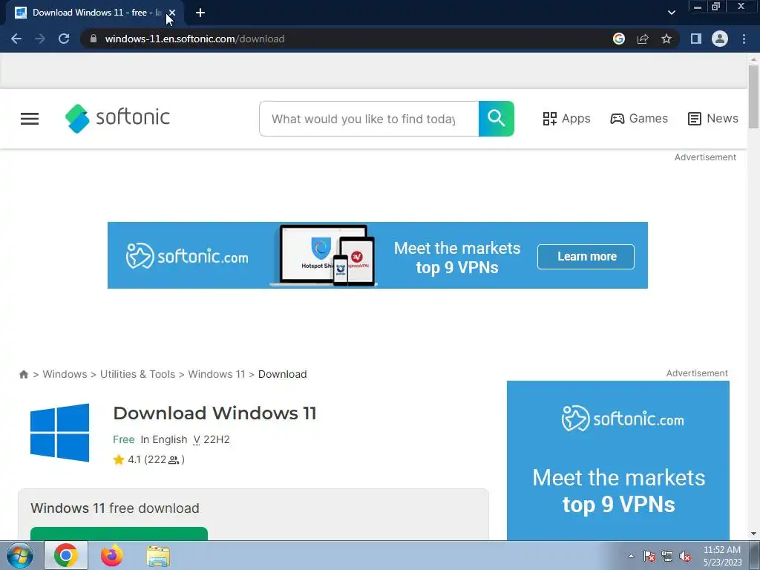Click the green download button
Viewport: 760px width, 570px height.
tap(119, 534)
